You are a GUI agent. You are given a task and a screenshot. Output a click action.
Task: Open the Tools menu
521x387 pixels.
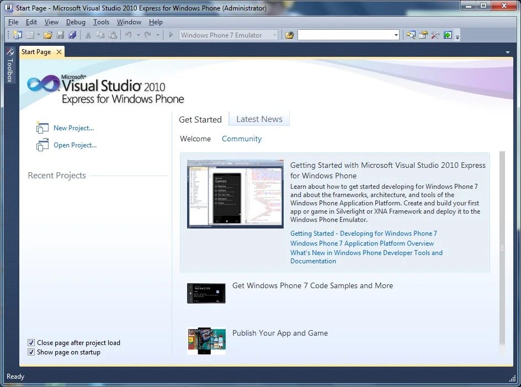click(x=101, y=22)
